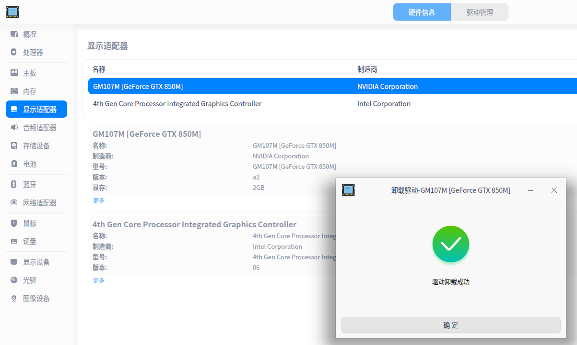This screenshot has height=345, width=577.
Task: Click the 图像设备 camera icon
Action: coord(14,298)
